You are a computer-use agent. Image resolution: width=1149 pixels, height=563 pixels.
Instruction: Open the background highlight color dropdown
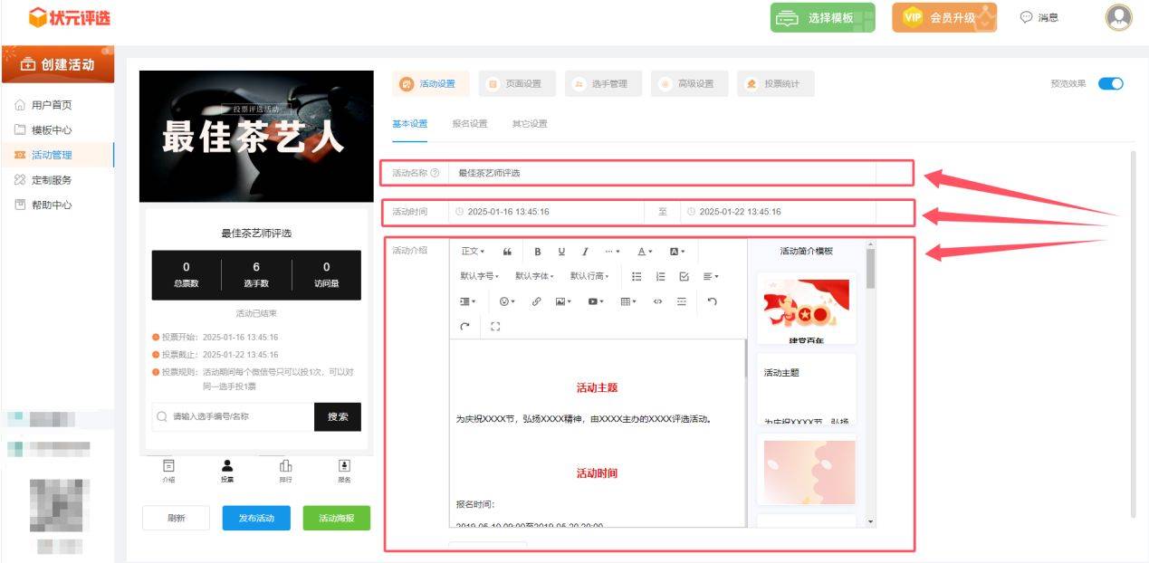pyautogui.click(x=677, y=252)
